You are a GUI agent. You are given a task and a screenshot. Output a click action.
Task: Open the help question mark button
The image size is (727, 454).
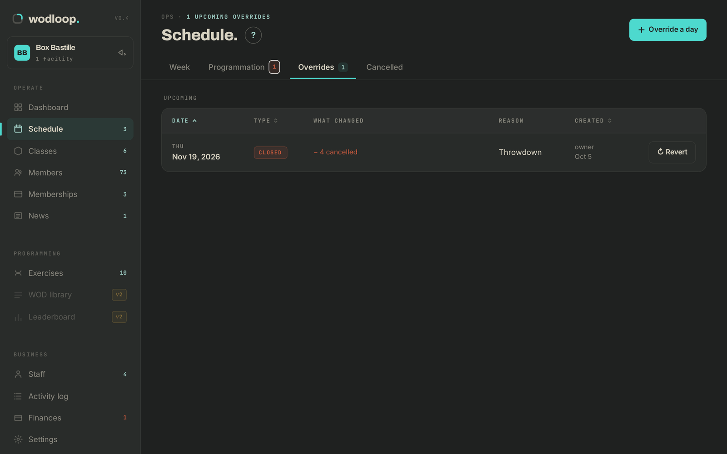[x=253, y=35]
